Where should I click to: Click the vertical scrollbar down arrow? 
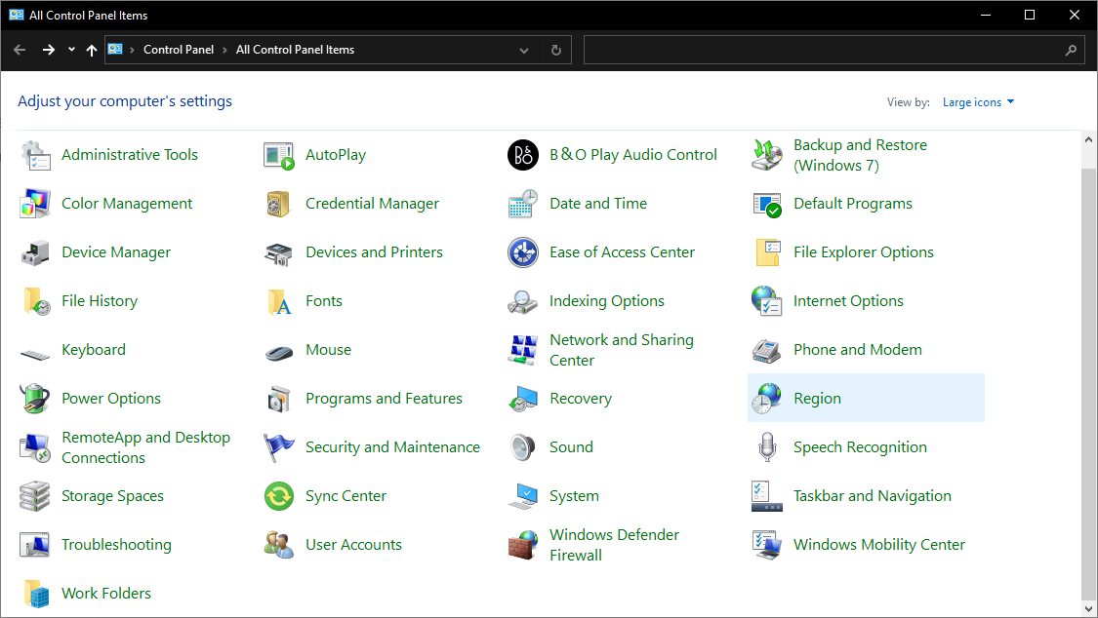point(1089,608)
